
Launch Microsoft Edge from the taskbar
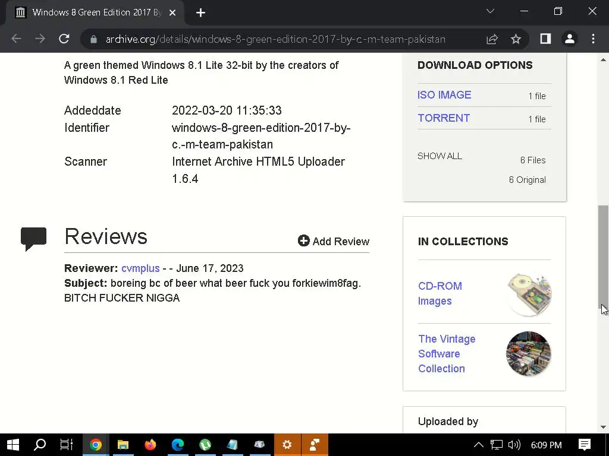click(x=178, y=445)
